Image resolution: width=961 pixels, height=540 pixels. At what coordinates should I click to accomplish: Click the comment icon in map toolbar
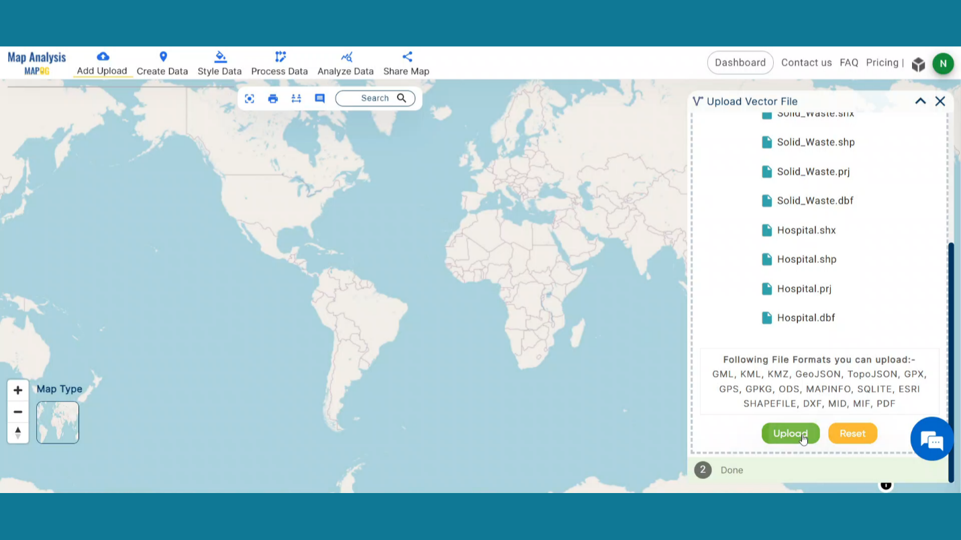[320, 99]
